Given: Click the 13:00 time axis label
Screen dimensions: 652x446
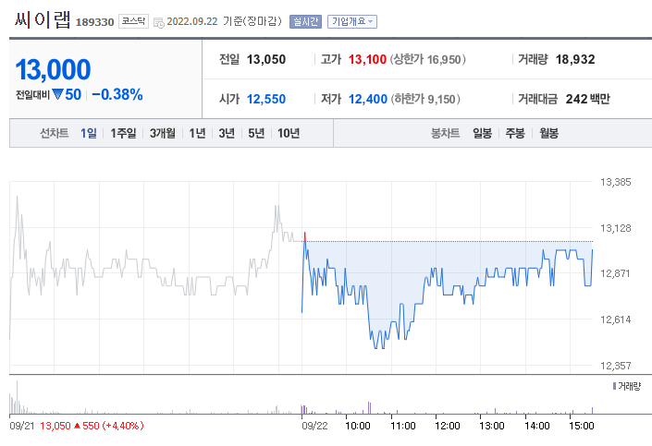Looking at the screenshot, I should pyautogui.click(x=492, y=426).
